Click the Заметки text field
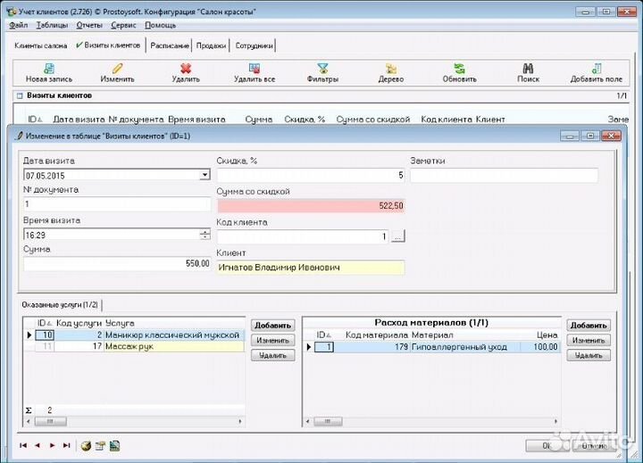The width and height of the screenshot is (643, 463). tap(504, 176)
